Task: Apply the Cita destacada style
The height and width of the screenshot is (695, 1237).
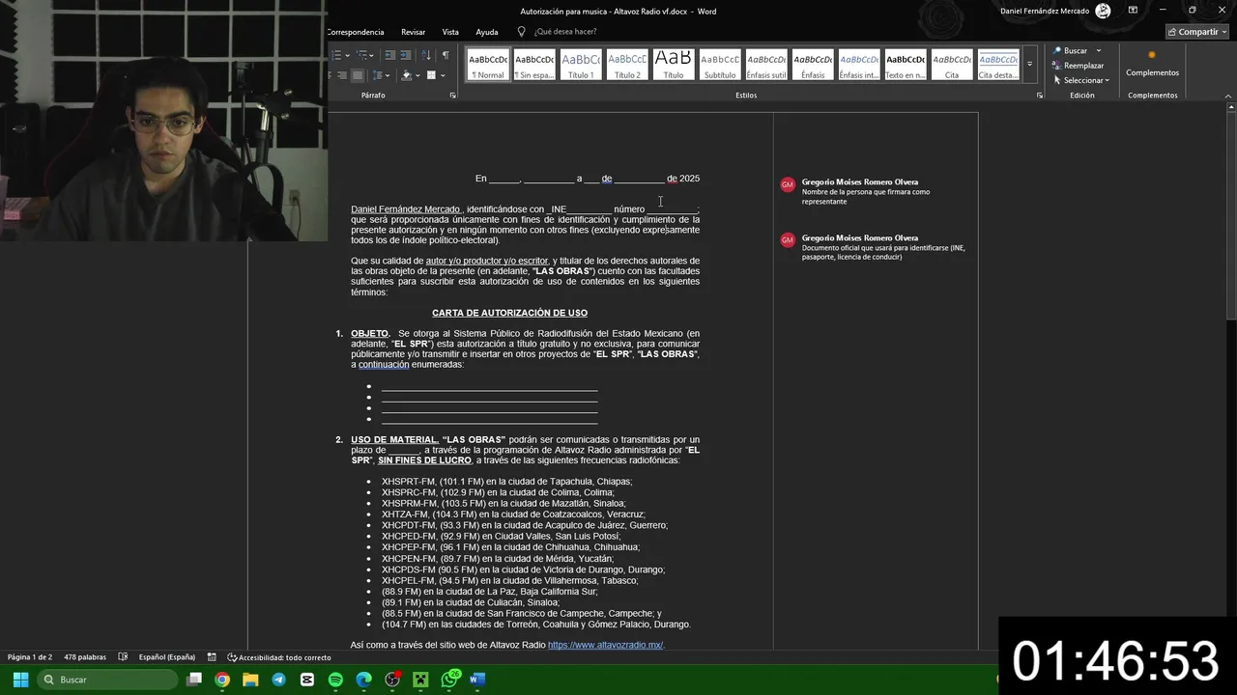Action: pyautogui.click(x=998, y=65)
